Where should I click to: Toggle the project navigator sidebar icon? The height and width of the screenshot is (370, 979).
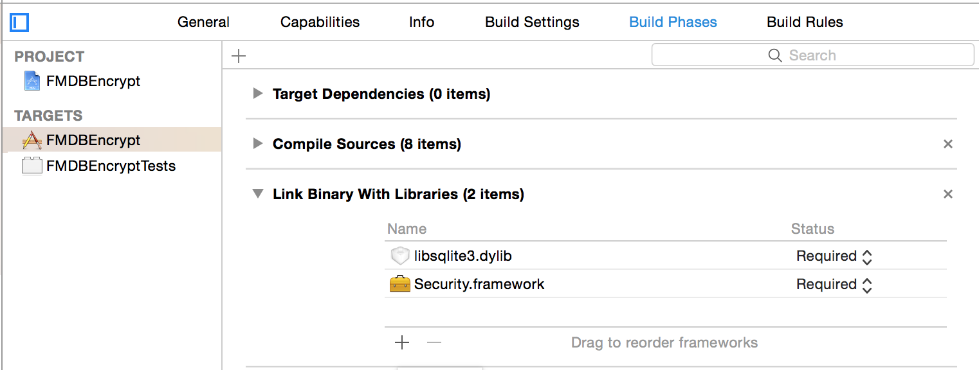tap(20, 22)
